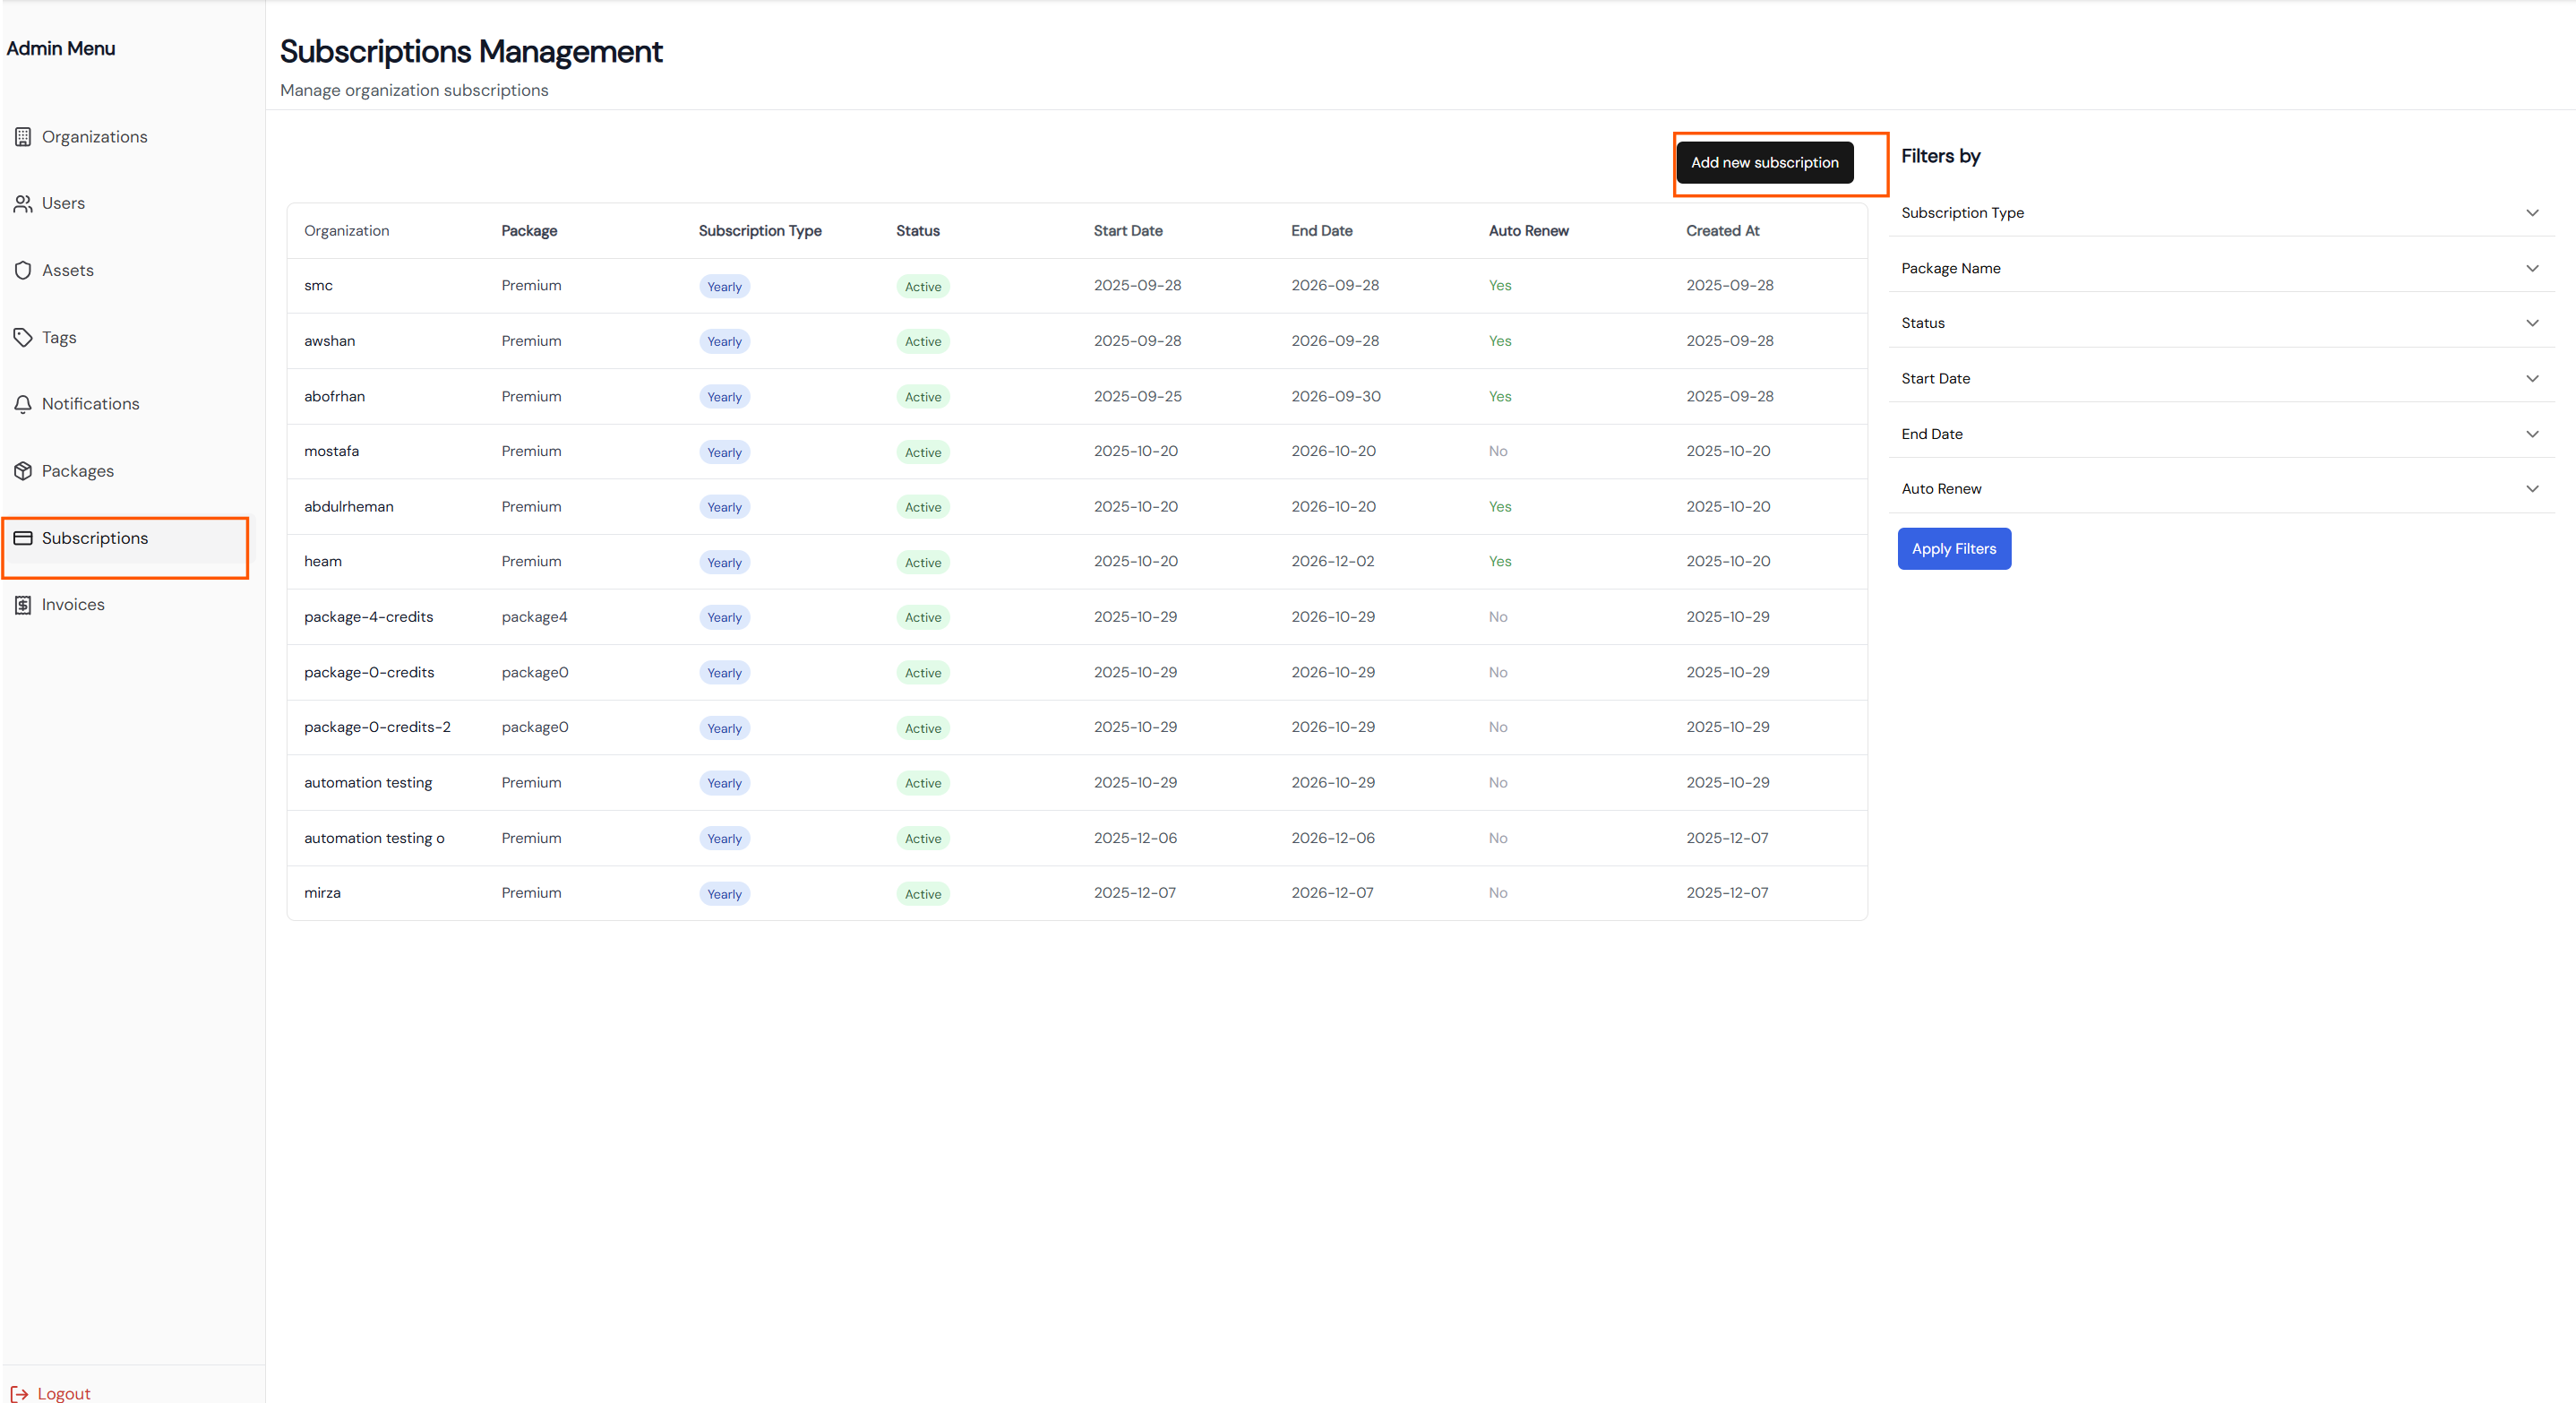The height and width of the screenshot is (1403, 2576).
Task: Click the Logout arrow icon
Action: point(19,1393)
